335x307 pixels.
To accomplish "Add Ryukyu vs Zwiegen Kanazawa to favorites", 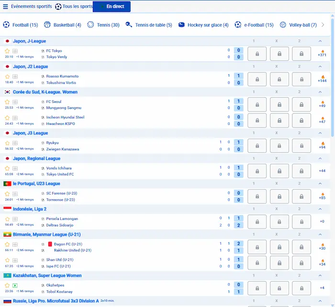I will [7, 143].
